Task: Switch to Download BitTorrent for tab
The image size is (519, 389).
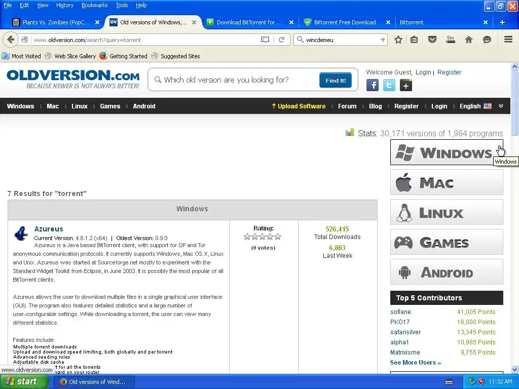Action: [249, 22]
